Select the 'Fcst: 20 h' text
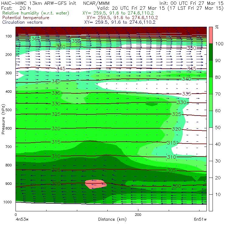The height and width of the screenshot is (225, 225). tap(16, 8)
